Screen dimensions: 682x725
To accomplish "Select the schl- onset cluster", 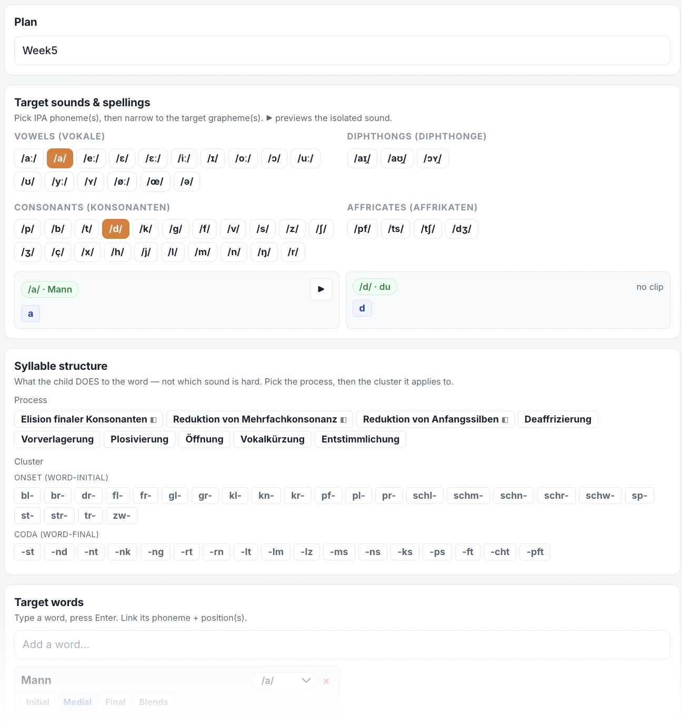I will [x=425, y=496].
